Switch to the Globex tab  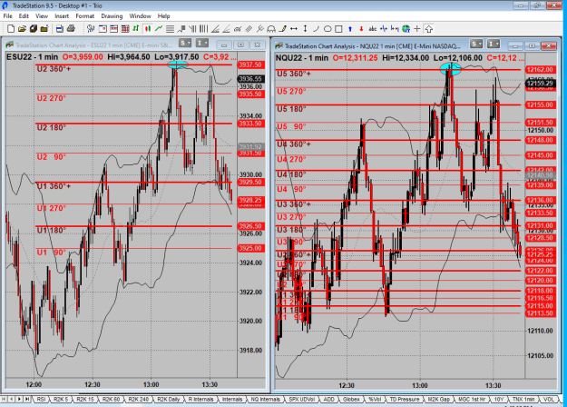[x=351, y=399]
